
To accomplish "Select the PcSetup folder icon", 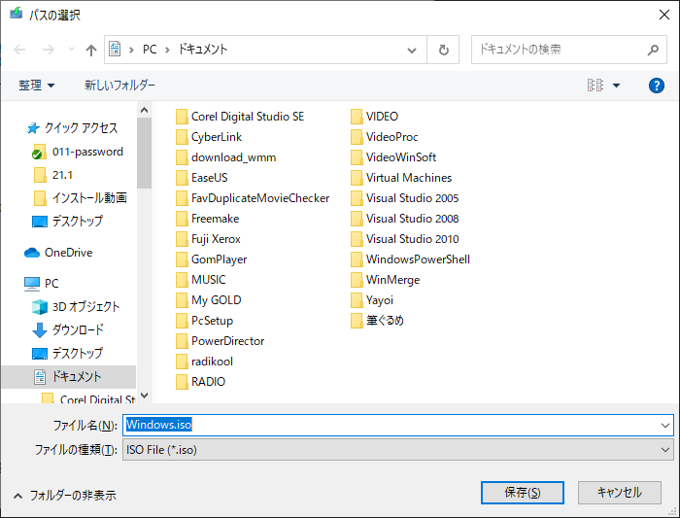I will (182, 321).
